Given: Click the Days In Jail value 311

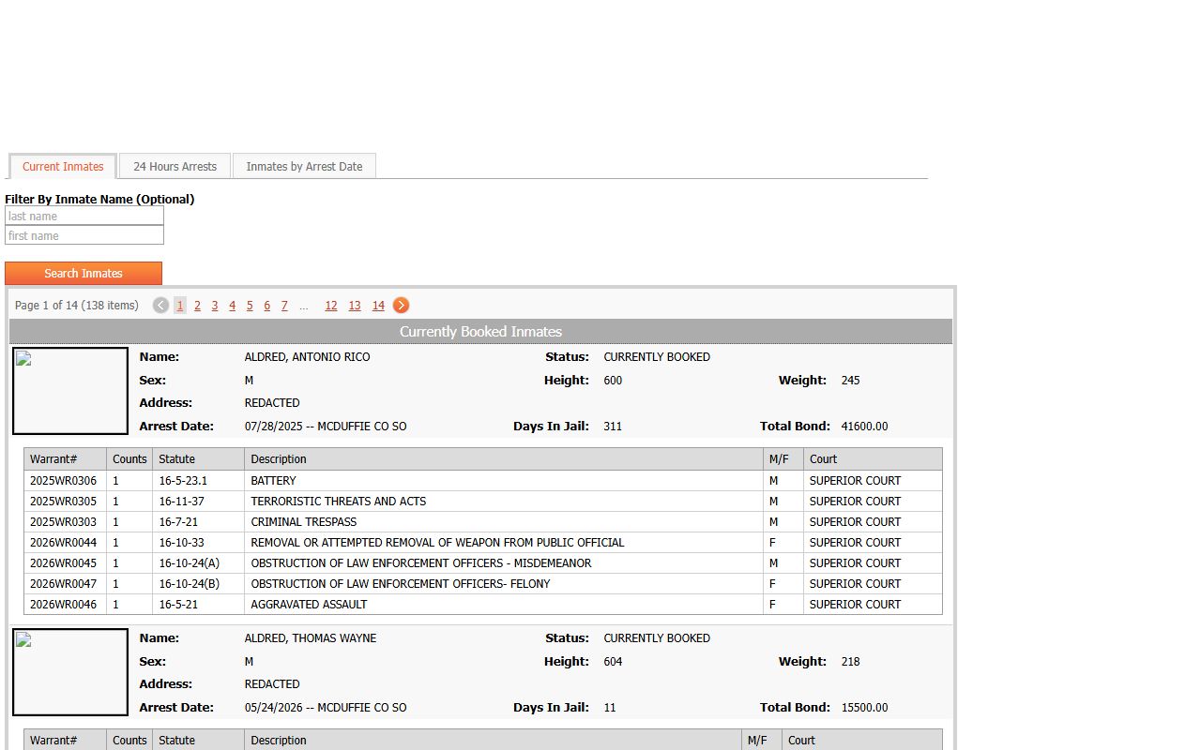Looking at the screenshot, I should coord(613,427).
